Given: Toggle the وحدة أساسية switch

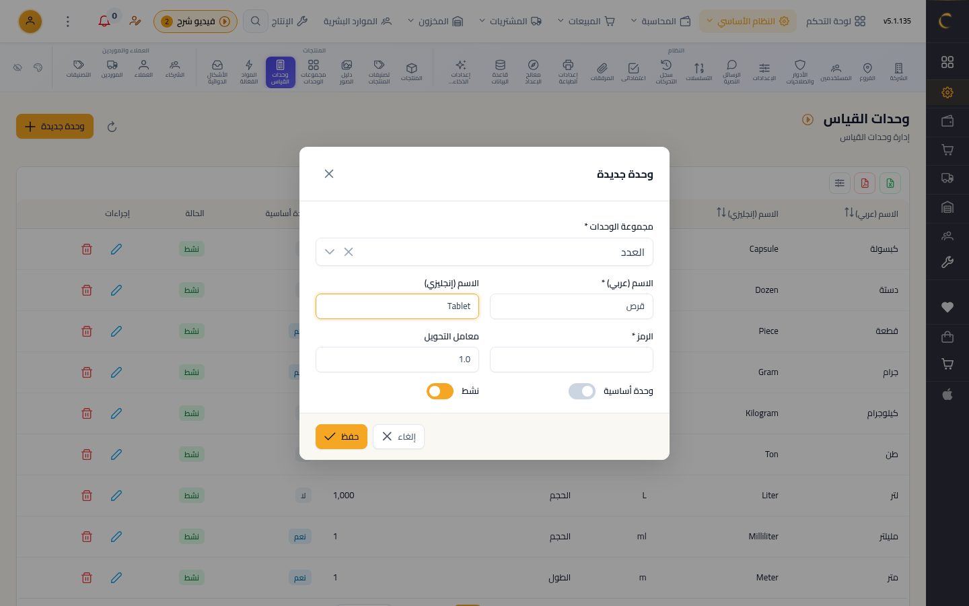Looking at the screenshot, I should [582, 391].
